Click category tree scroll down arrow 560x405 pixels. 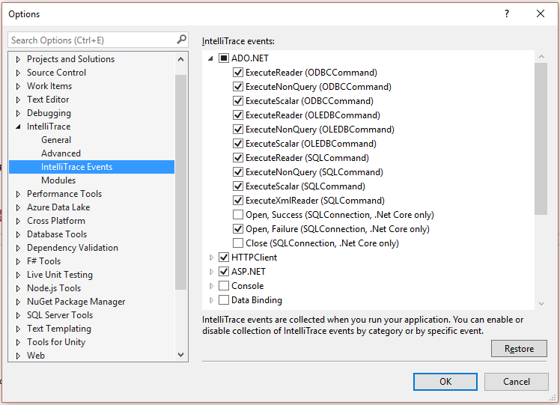pos(180,355)
